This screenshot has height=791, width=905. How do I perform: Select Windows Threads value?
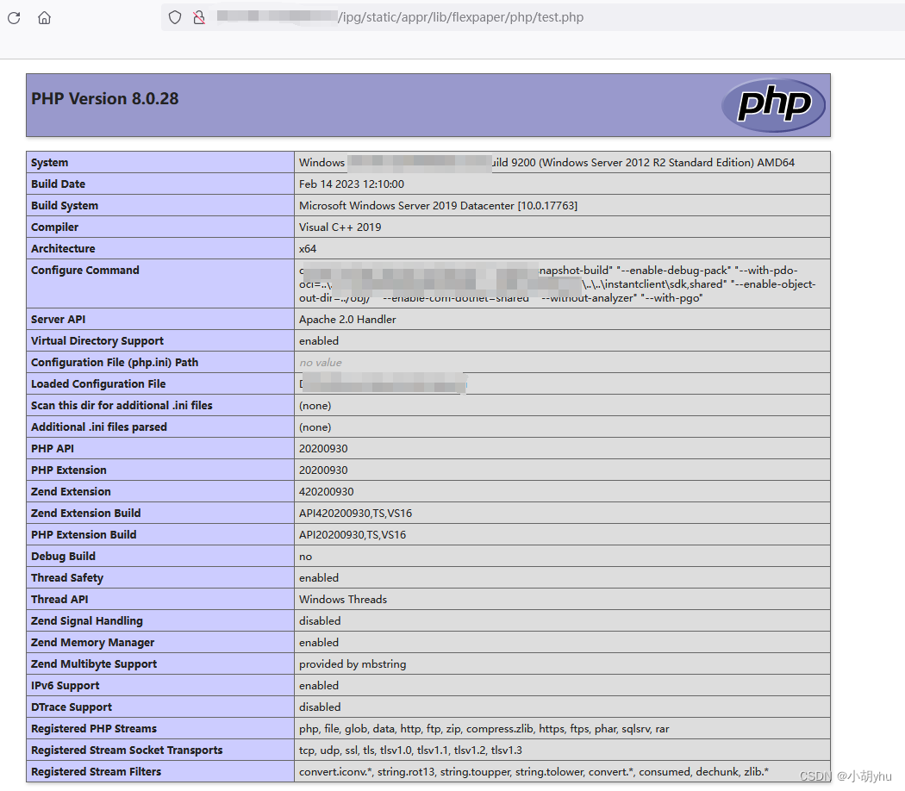tap(343, 600)
